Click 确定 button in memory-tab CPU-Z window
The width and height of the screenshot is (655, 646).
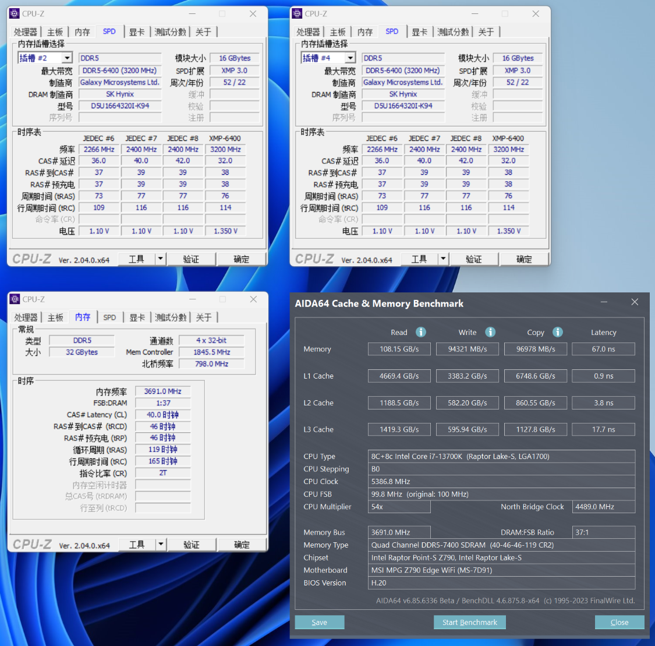[x=242, y=545]
